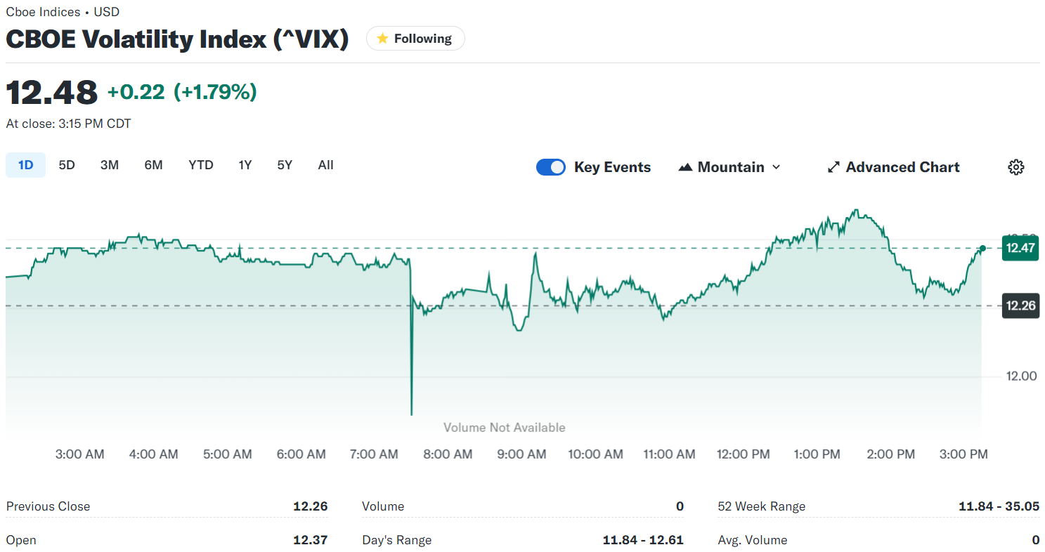Click the 12.00 y-axis label

[x=1021, y=376]
